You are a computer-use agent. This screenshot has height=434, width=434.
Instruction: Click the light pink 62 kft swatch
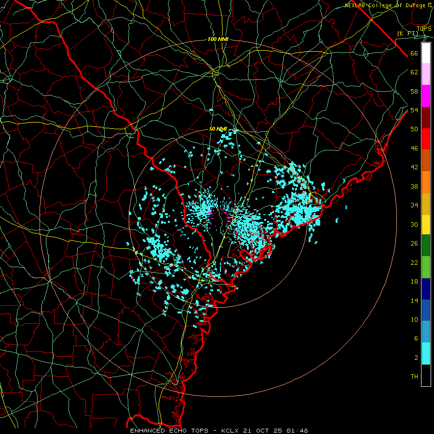point(426,74)
